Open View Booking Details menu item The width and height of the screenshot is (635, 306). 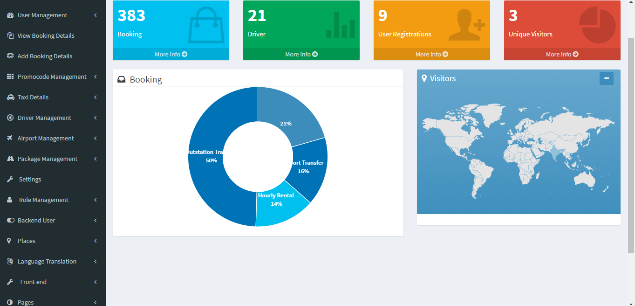pyautogui.click(x=46, y=35)
